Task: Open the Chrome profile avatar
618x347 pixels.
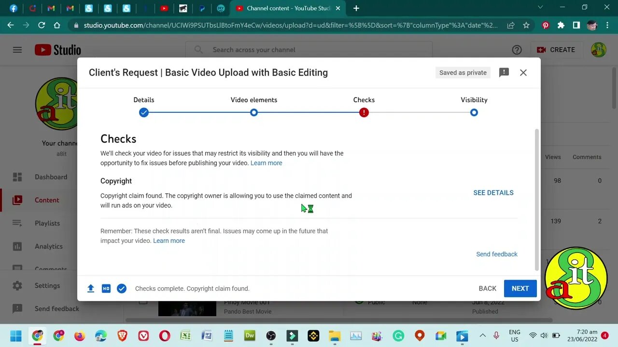Action: point(592,25)
